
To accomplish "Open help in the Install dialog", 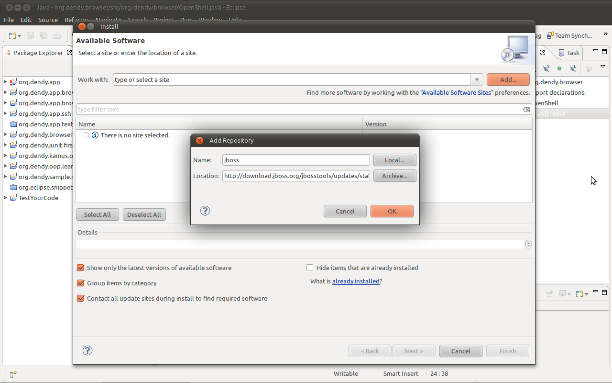I will coord(87,350).
